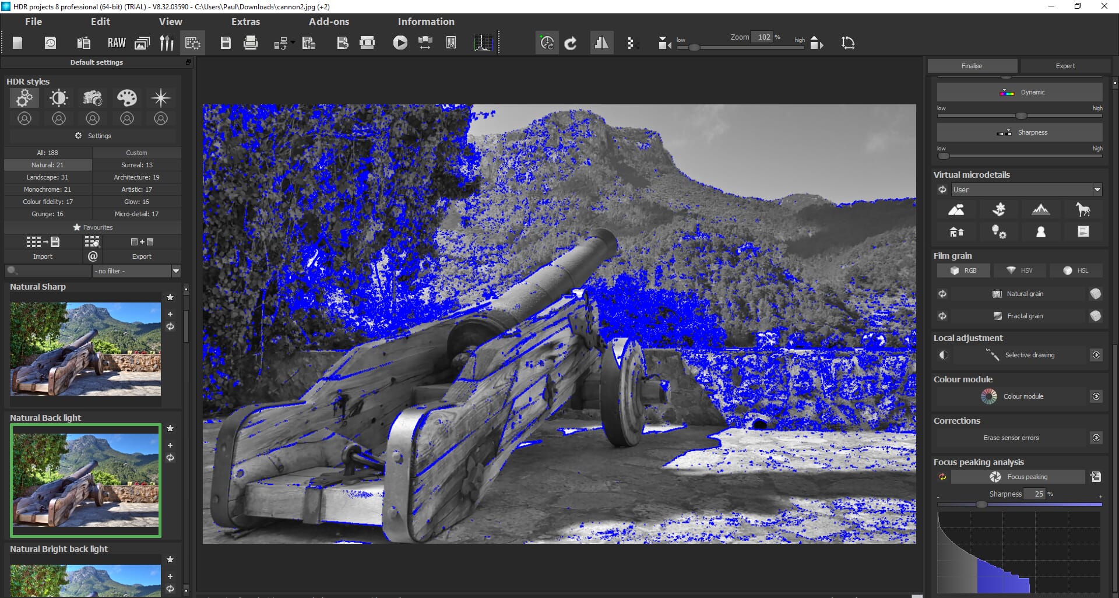Click the Dynamic button

[x=1020, y=92]
